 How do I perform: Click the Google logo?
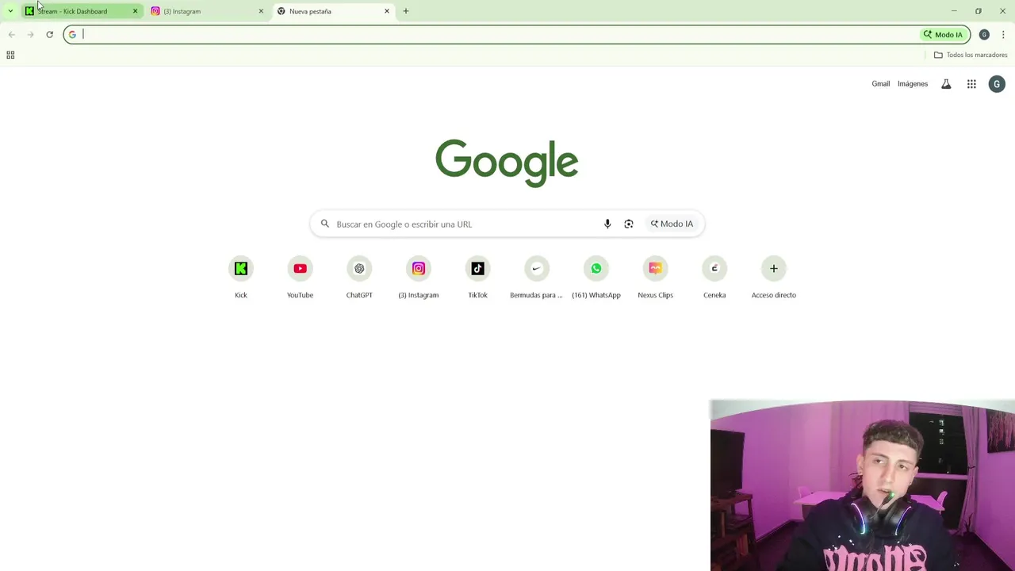[x=507, y=163]
